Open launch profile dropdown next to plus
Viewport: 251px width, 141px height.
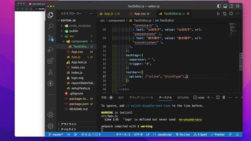tap(212, 98)
